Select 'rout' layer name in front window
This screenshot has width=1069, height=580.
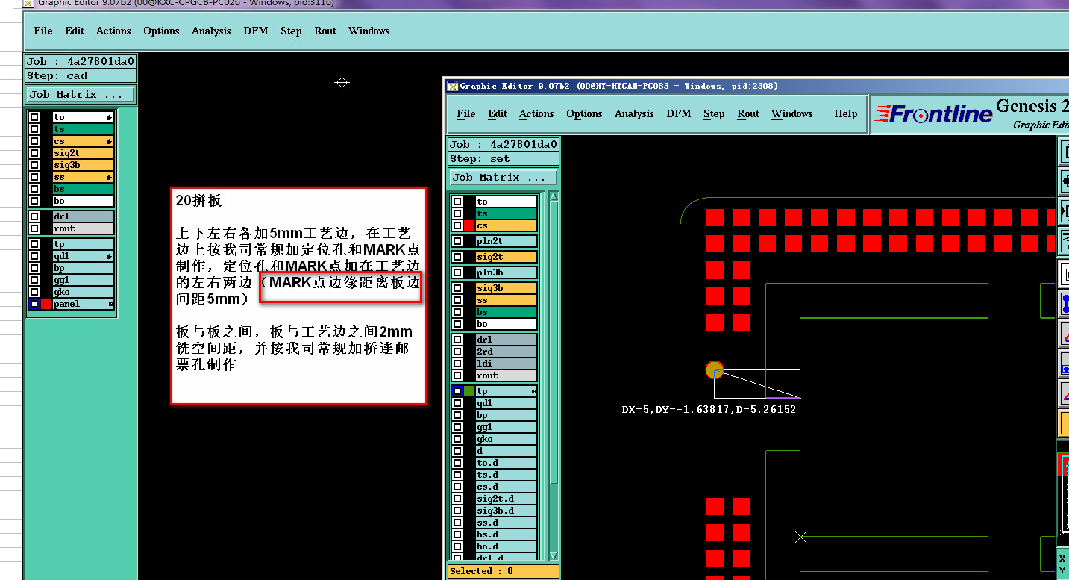[507, 375]
